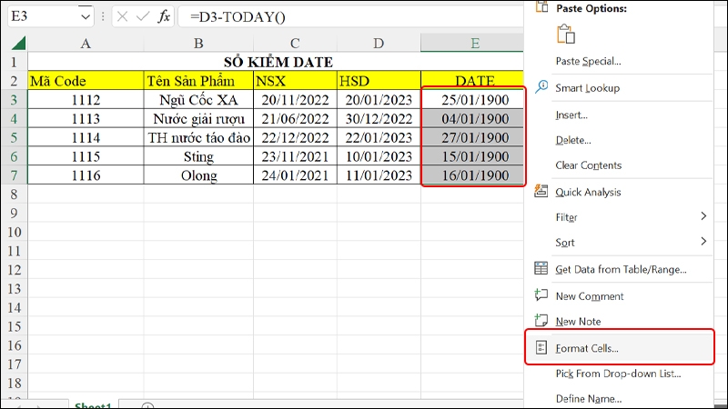Click cell with date 16/01/1900
This screenshot has width=728, height=409.
(472, 175)
